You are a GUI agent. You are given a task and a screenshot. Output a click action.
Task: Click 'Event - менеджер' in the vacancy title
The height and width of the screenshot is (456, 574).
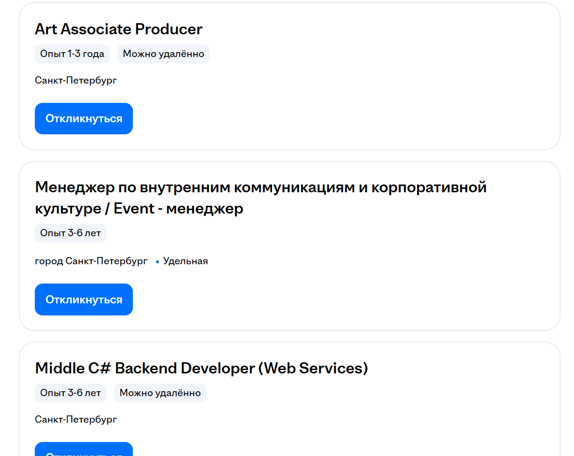coord(178,209)
